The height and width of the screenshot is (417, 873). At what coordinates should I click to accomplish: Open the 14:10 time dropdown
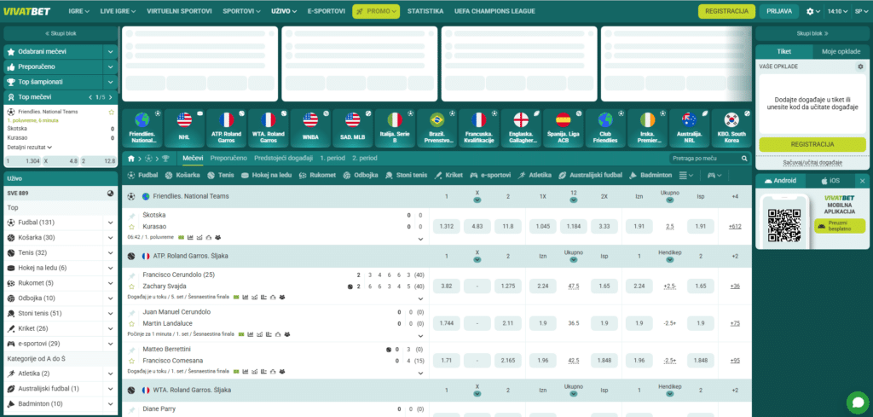click(837, 11)
